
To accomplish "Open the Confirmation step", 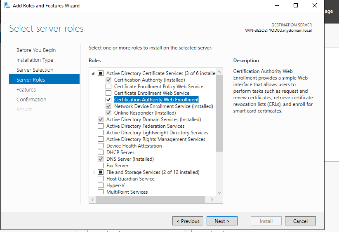I will (x=31, y=100).
